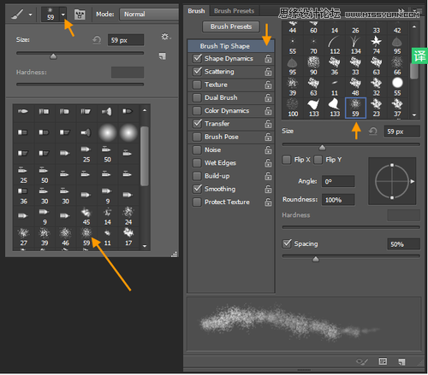Open the gear settings menu in preset picker
428x375 pixels.
tap(165, 37)
